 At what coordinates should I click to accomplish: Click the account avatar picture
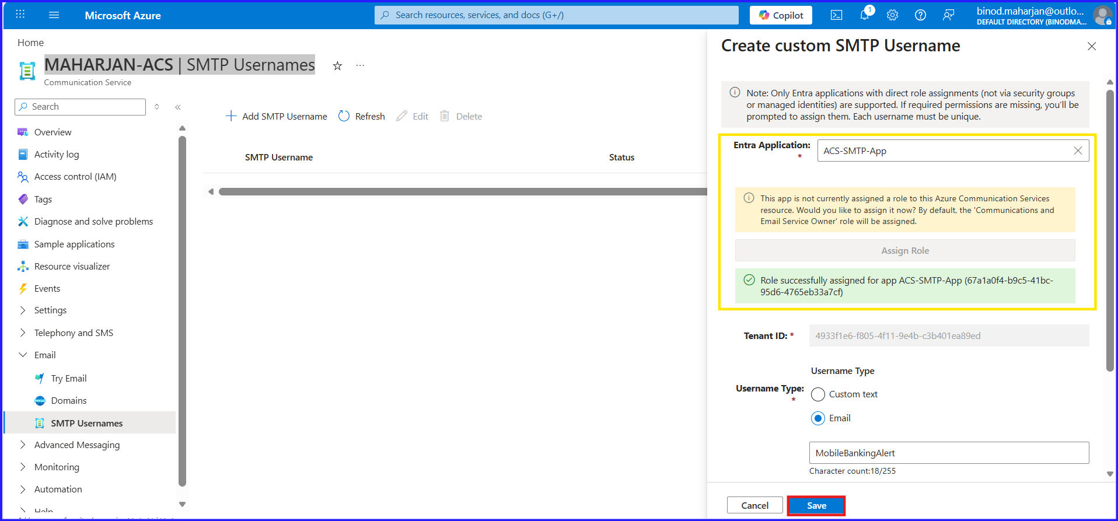coord(1102,15)
